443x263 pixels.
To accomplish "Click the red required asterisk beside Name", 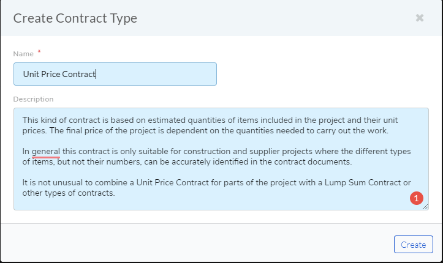I will click(x=39, y=51).
